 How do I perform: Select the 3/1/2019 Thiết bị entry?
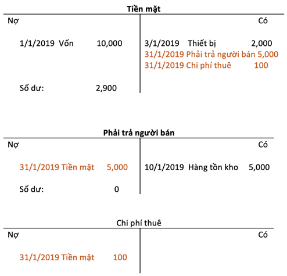pyautogui.click(x=180, y=44)
